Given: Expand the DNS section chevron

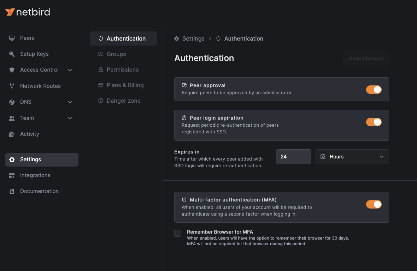Looking at the screenshot, I should coord(70,102).
